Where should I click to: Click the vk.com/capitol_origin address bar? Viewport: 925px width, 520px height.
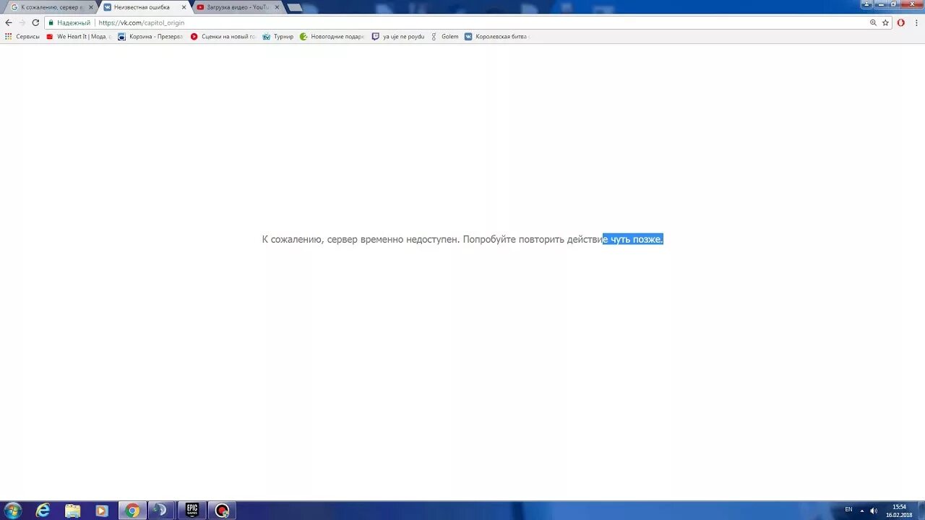pos(470,22)
